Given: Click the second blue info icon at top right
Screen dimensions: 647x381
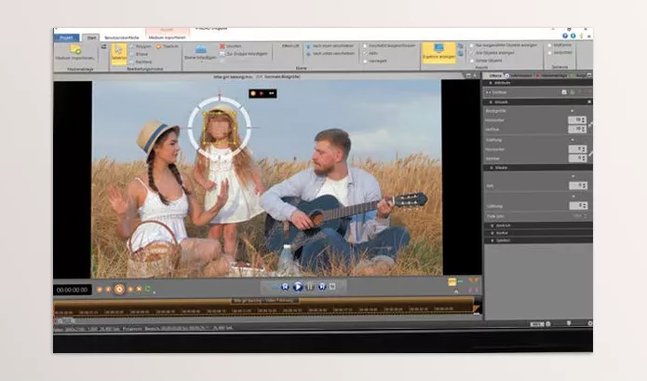Looking at the screenshot, I should point(573,36).
